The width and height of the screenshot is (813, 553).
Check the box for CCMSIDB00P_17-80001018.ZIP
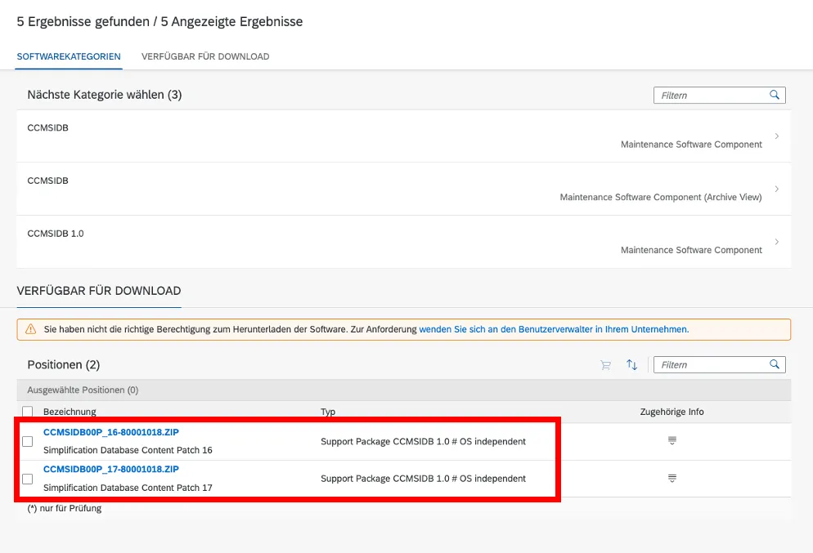[28, 479]
